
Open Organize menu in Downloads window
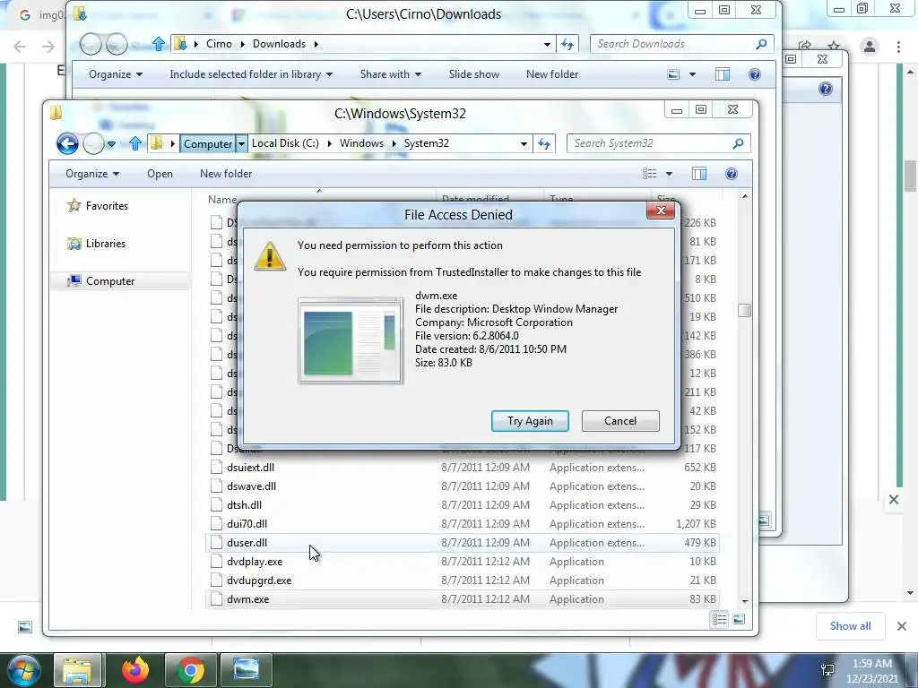[x=116, y=74]
